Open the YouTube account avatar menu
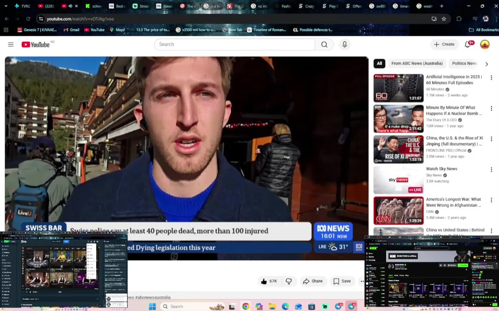499x311 pixels. [x=485, y=44]
